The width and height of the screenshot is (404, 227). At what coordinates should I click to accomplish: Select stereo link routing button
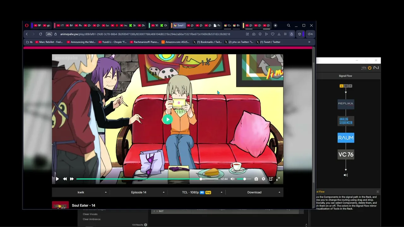(x=346, y=86)
